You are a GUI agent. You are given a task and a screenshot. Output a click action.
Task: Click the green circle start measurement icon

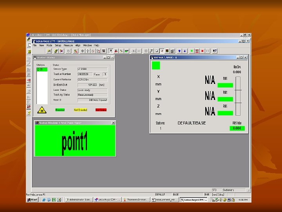[x=192, y=51]
